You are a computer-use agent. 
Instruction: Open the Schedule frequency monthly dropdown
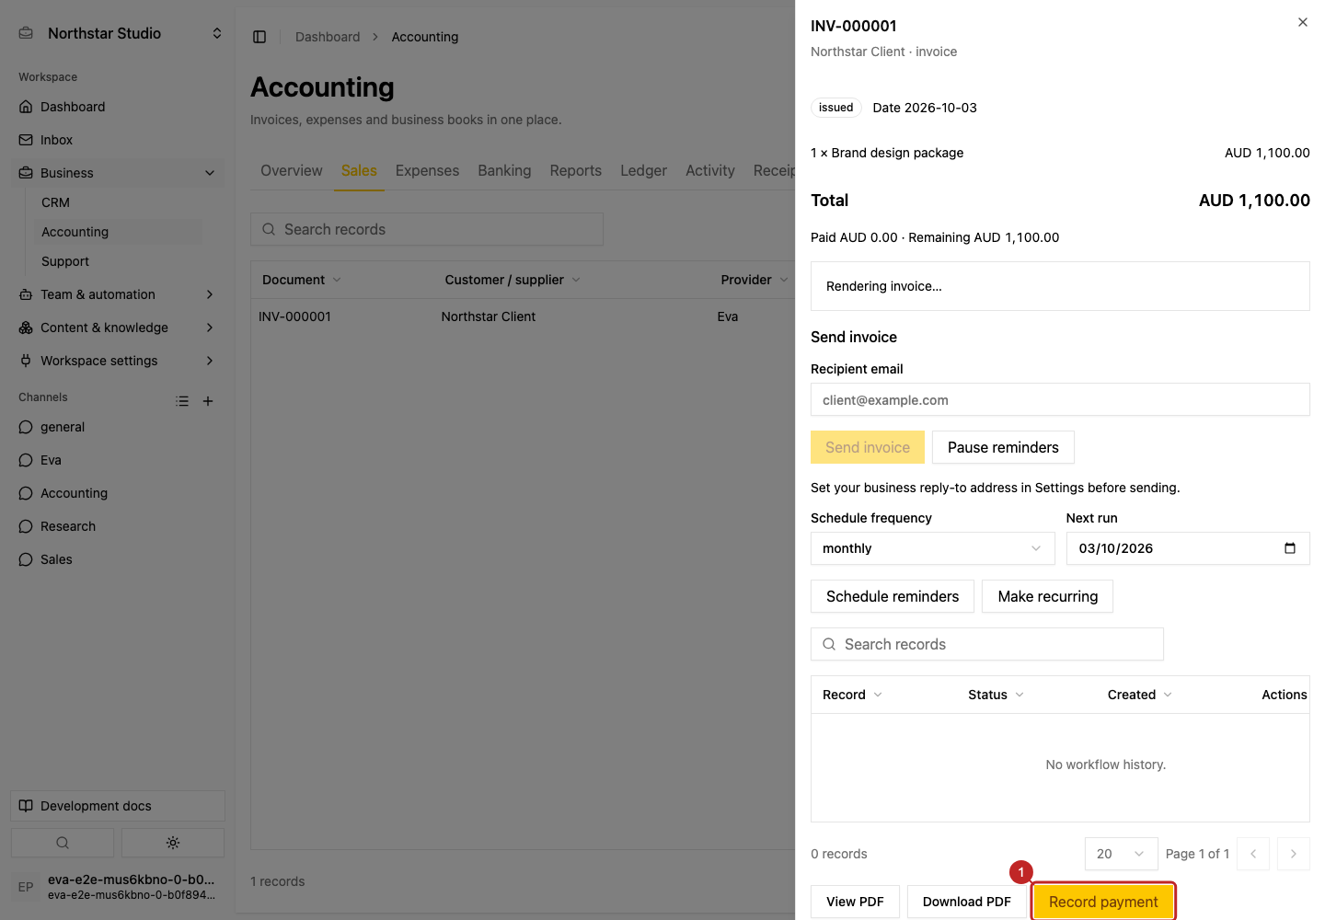click(932, 548)
